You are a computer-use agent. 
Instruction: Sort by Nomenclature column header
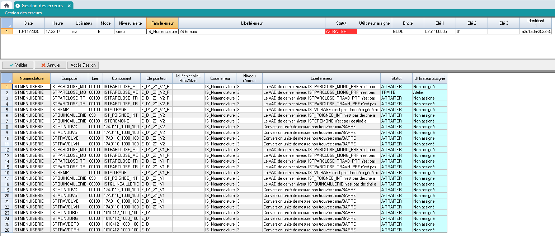[x=32, y=78]
